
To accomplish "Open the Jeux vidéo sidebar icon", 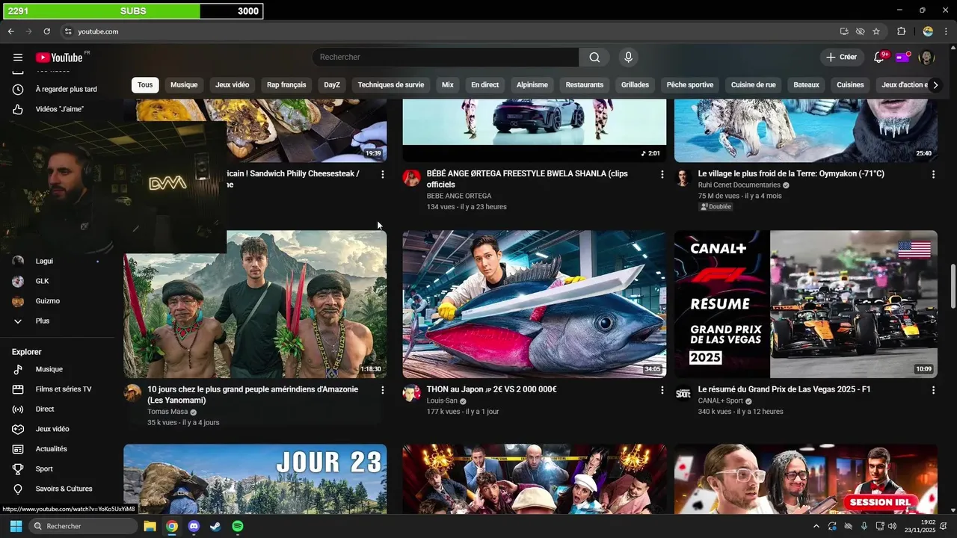I will point(18,429).
